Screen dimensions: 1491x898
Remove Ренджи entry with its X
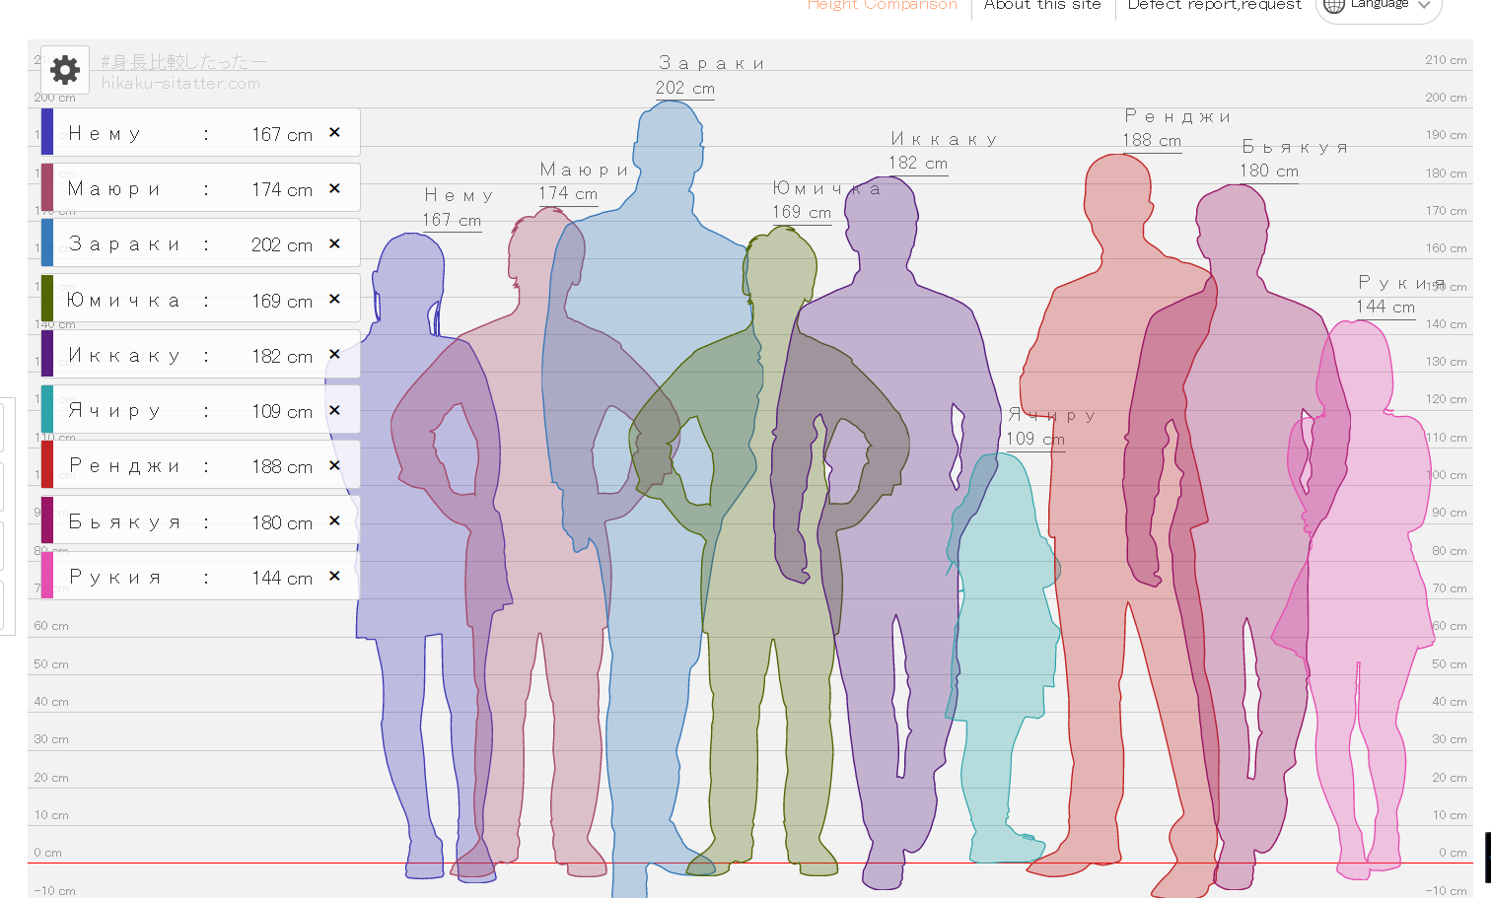(334, 464)
